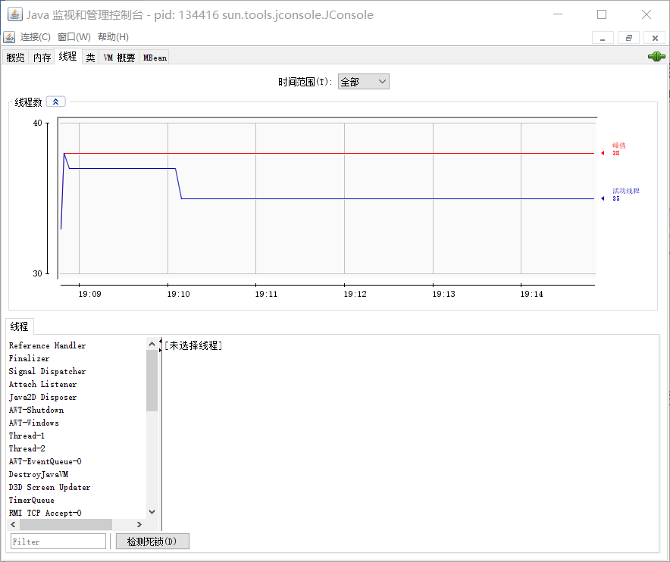
Task: Collapse the 线程数 chart panel
Action: (x=55, y=101)
